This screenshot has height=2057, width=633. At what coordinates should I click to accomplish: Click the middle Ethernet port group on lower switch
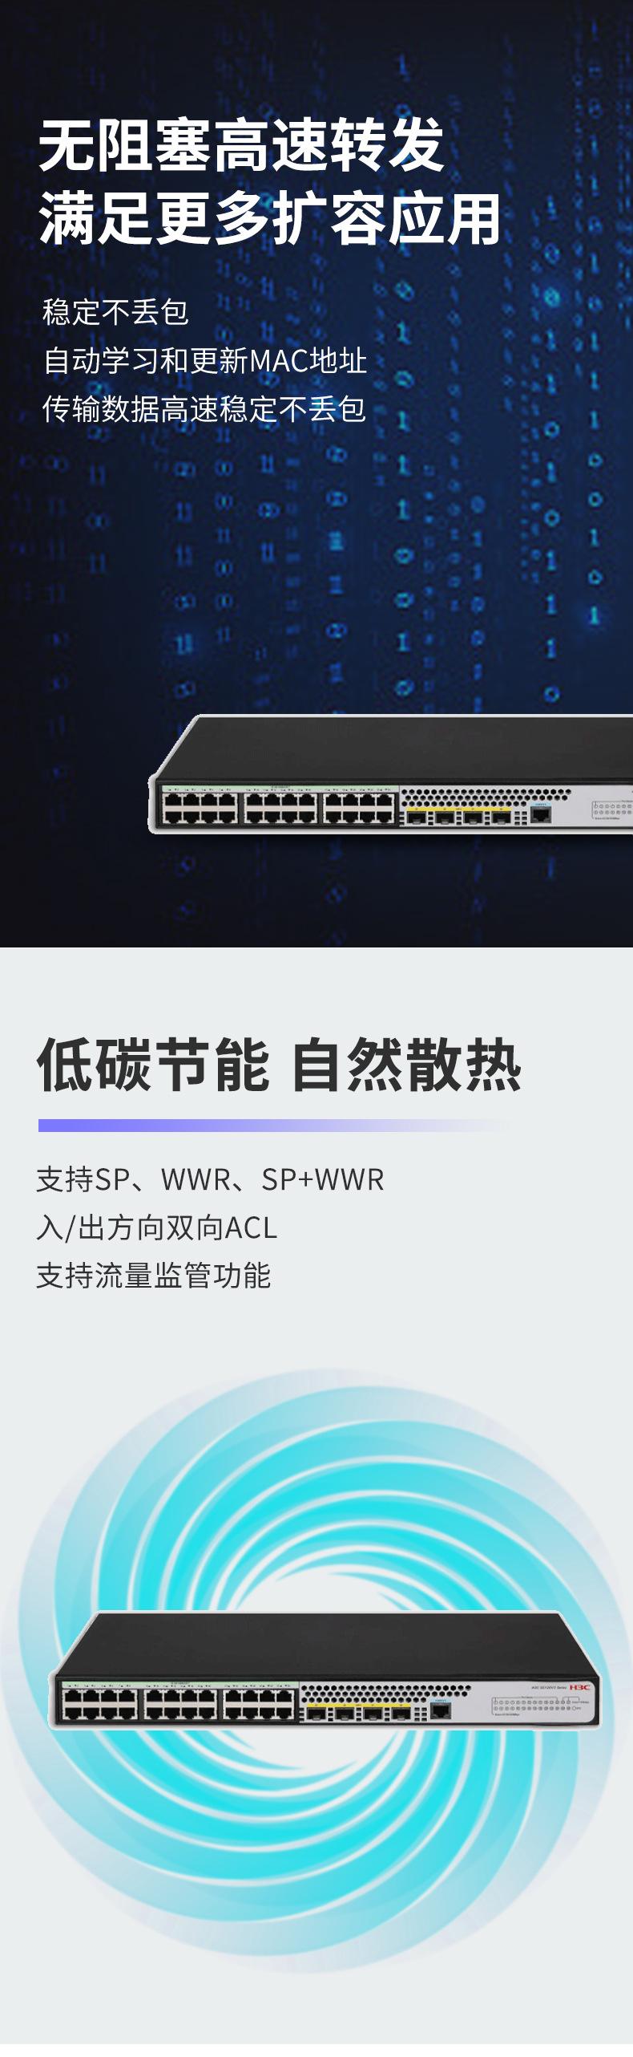tap(179, 1704)
